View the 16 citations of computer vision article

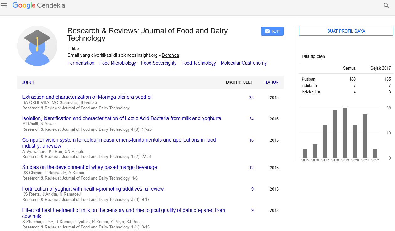point(251,140)
